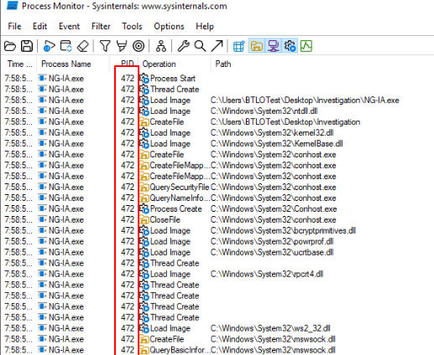This screenshot has height=355, width=434.
Task: Click the Operation column header
Action: point(159,64)
